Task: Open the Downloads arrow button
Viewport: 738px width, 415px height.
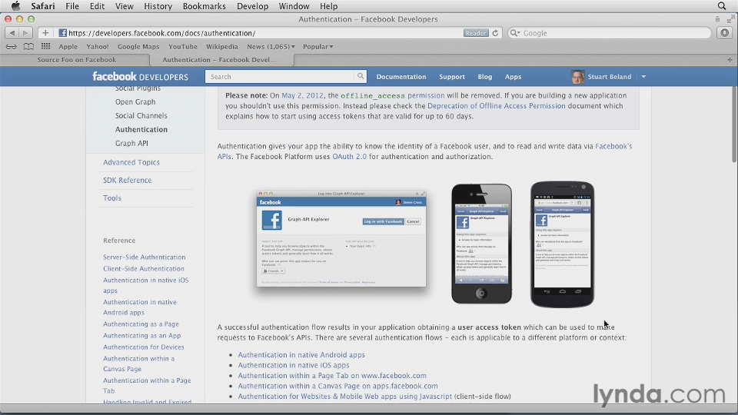Action: 723,33
